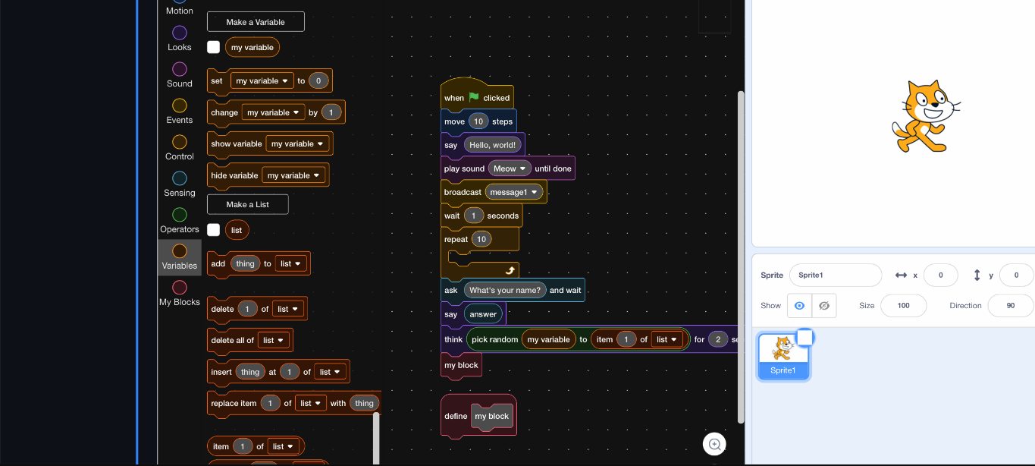Viewport: 1035px width, 466px height.
Task: Open the list dropdown in 'delete all of' block
Action: [x=274, y=340]
